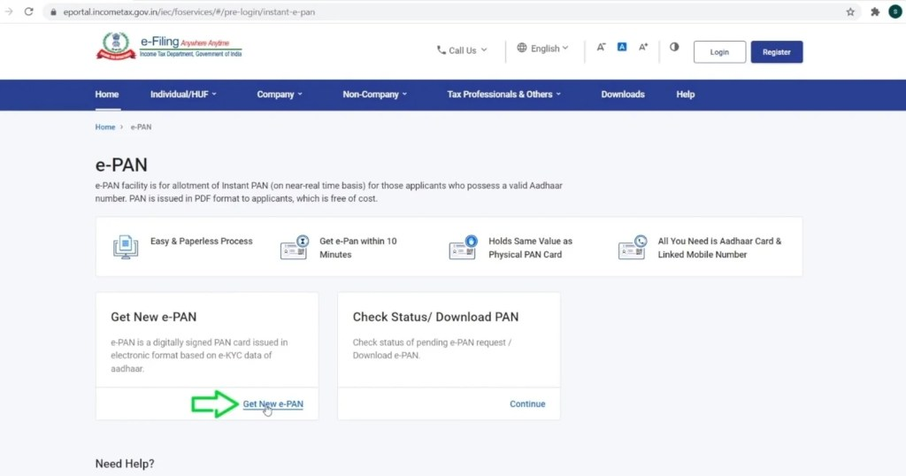Click Continue under Check Status/Download PAN
Image resolution: width=906 pixels, height=476 pixels.
coord(527,403)
